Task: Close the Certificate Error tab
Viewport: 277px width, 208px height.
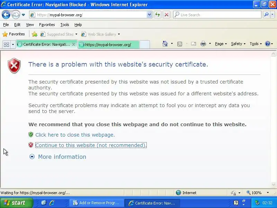Action: point(73,44)
